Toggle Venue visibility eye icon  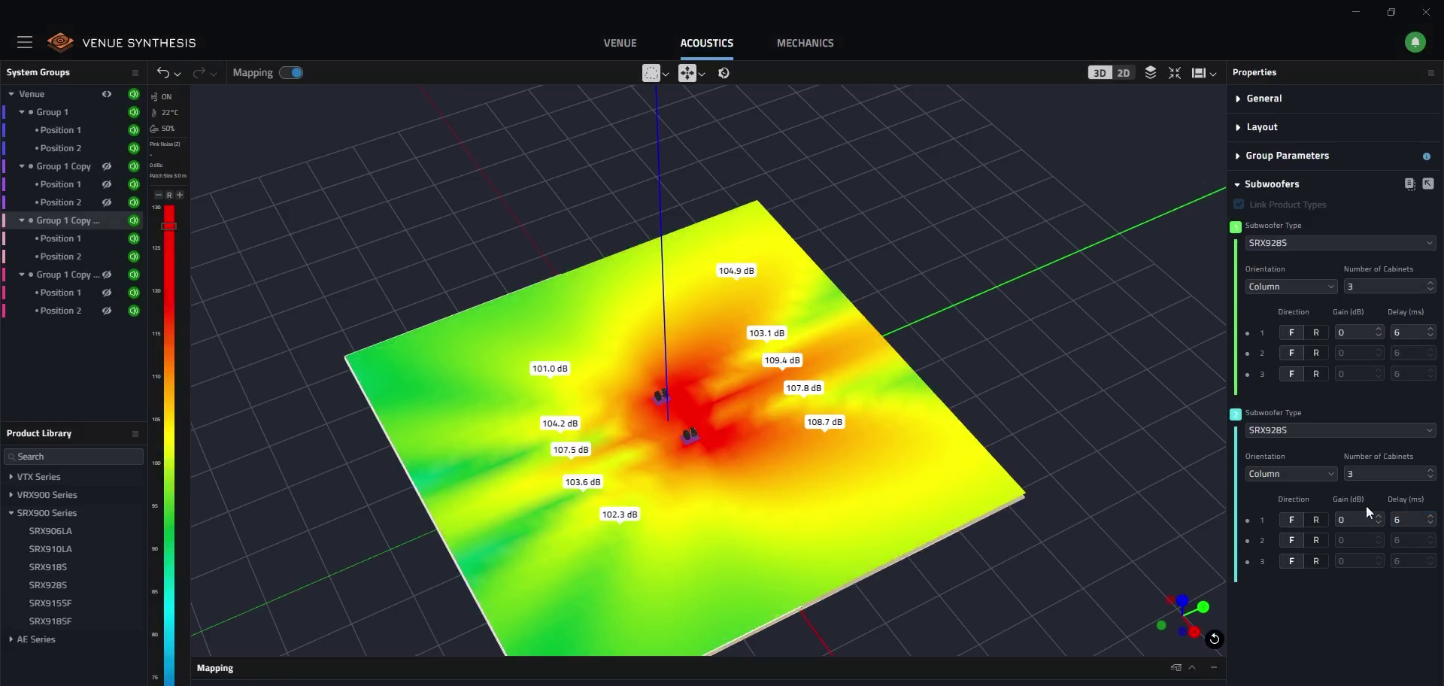coord(107,94)
